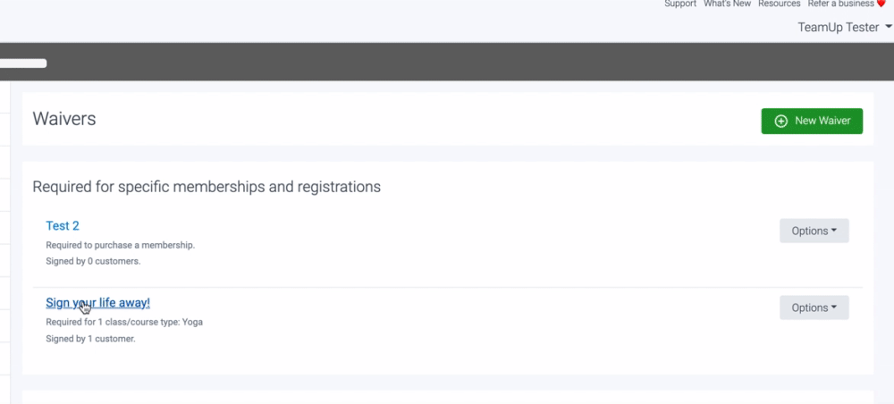Select Refer a business in top bar
The width and height of the screenshot is (894, 404).
coord(840,4)
